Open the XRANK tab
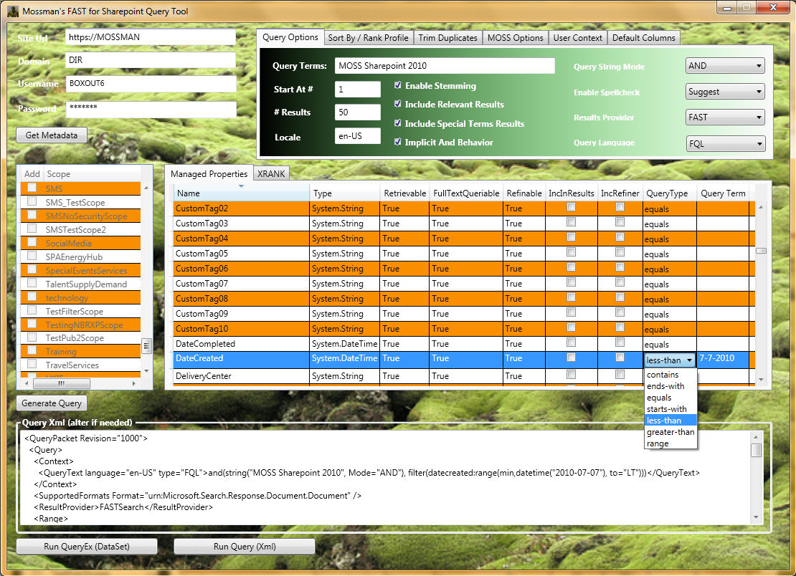Screen dimensions: 796x576 (271, 174)
